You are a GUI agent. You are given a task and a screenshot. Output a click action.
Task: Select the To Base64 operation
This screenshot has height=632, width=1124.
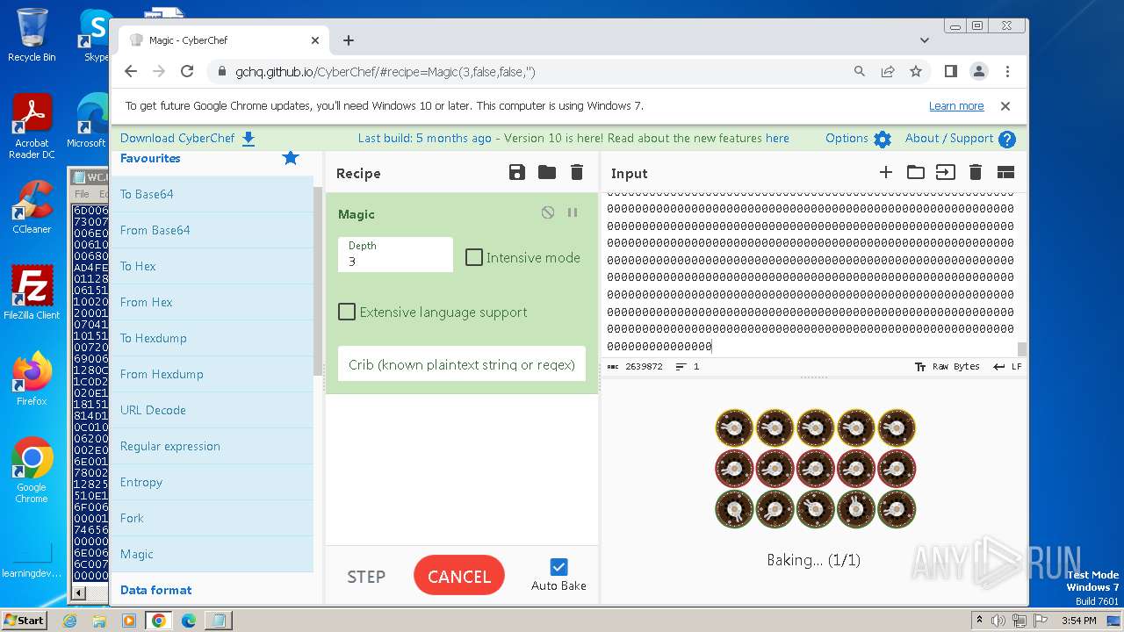(x=212, y=194)
